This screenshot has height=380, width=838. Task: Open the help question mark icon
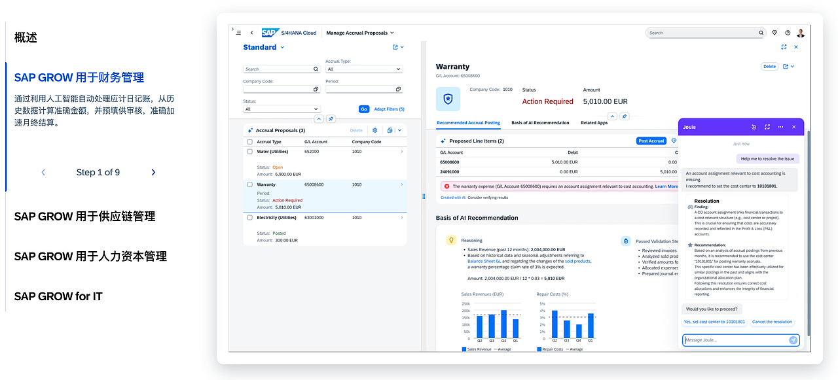point(788,33)
